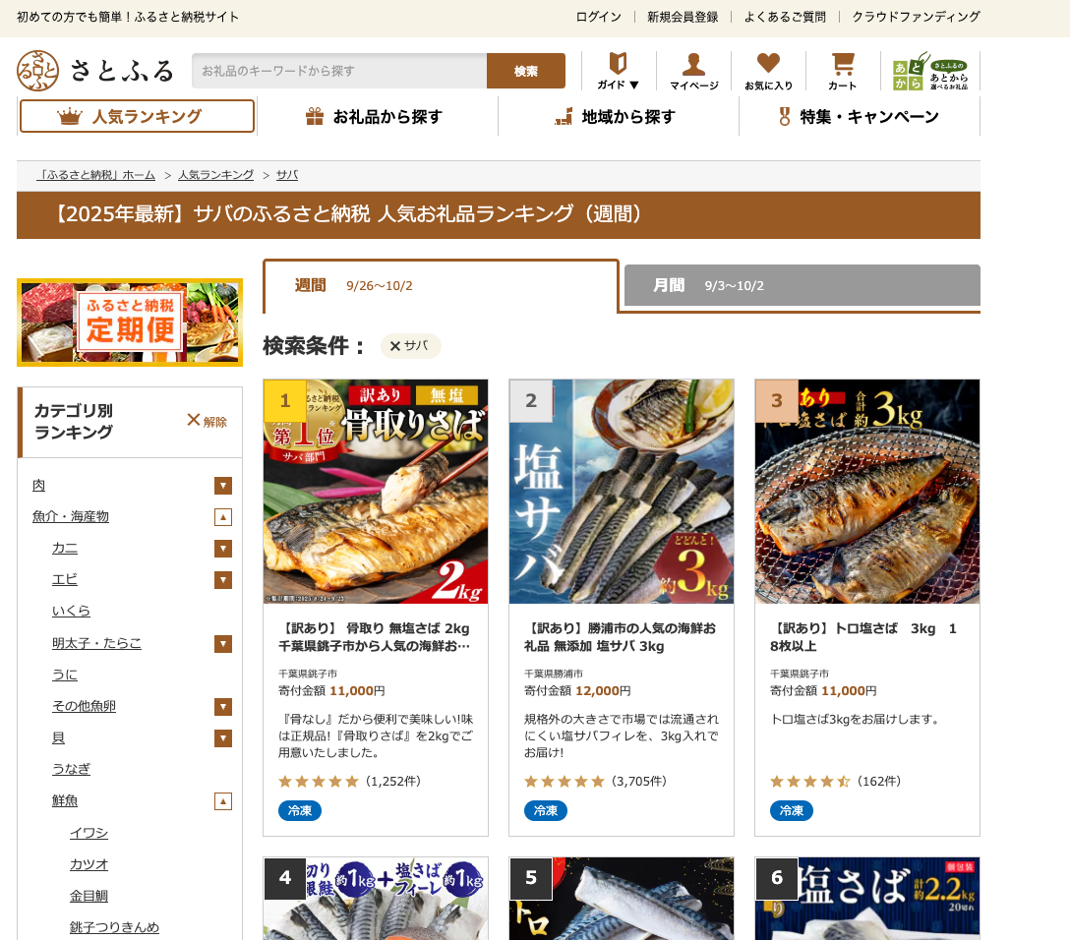Open クラウドファンディング link

916,17
